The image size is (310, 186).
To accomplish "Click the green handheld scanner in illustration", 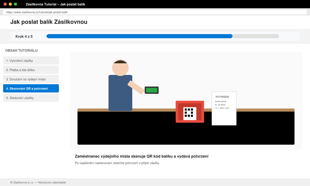I will [152, 90].
